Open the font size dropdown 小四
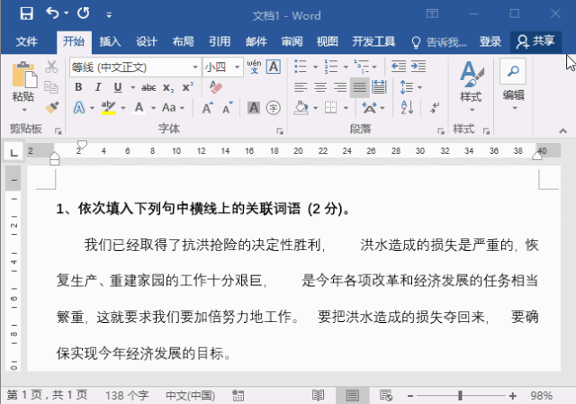The width and height of the screenshot is (576, 404). pos(238,67)
